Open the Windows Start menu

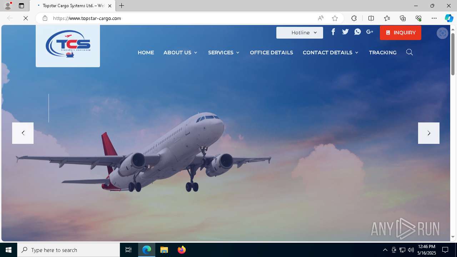coord(9,250)
